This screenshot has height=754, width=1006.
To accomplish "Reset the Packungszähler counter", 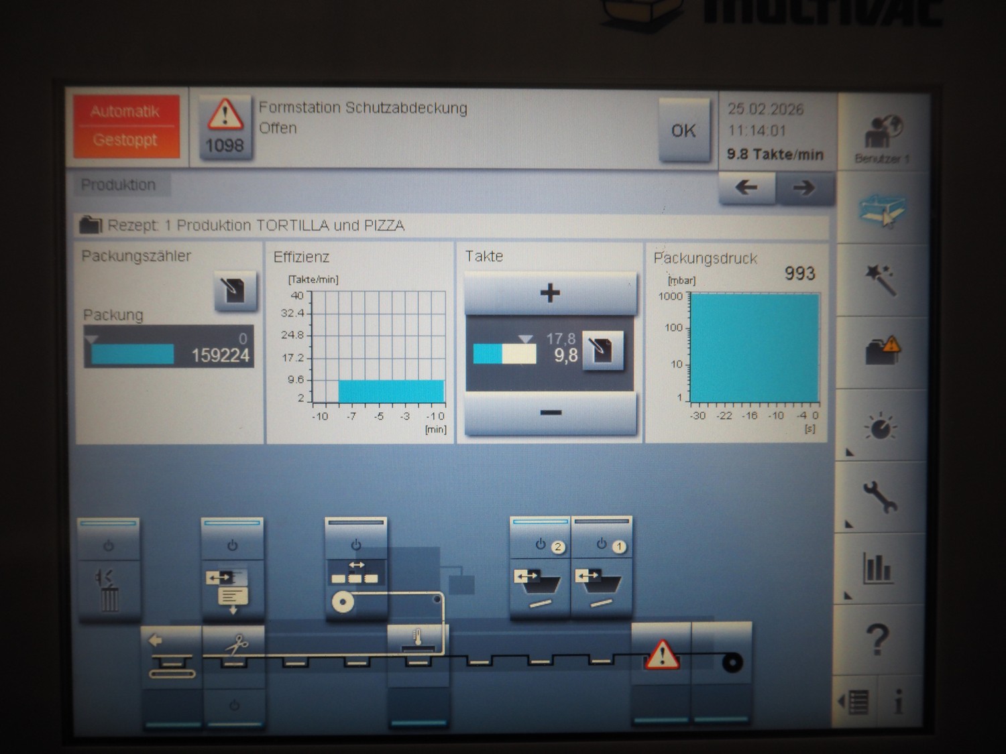I will coord(235,291).
